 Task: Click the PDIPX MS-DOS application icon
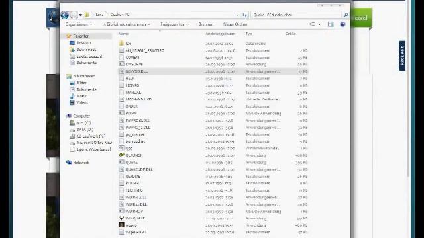point(121,113)
